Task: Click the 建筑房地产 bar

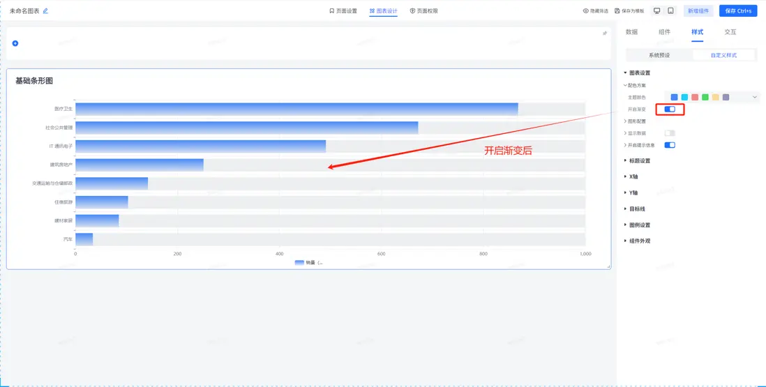Action: pos(140,165)
